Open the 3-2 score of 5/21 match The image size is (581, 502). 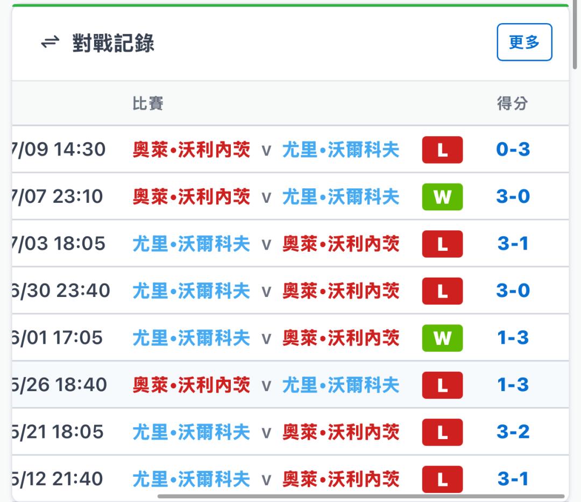tap(513, 432)
